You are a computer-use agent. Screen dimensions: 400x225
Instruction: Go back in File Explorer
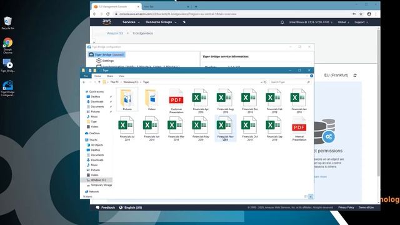[84, 82]
